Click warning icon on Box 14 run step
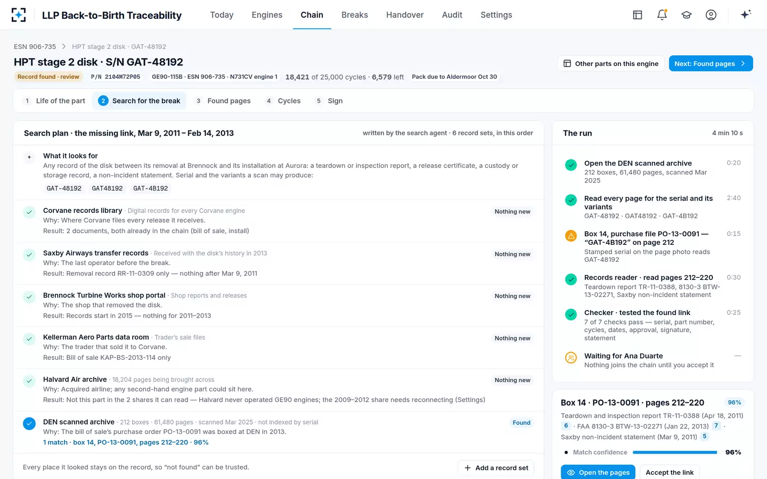 click(x=571, y=235)
